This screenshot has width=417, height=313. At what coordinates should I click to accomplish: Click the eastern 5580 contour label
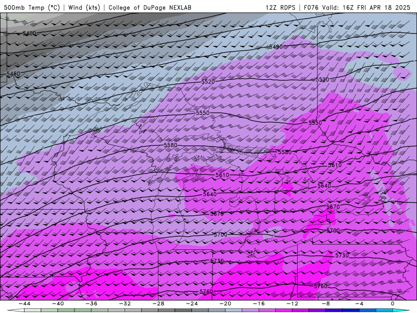[285, 152]
